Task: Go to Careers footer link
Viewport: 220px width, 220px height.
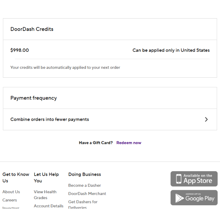Action: click(x=10, y=200)
